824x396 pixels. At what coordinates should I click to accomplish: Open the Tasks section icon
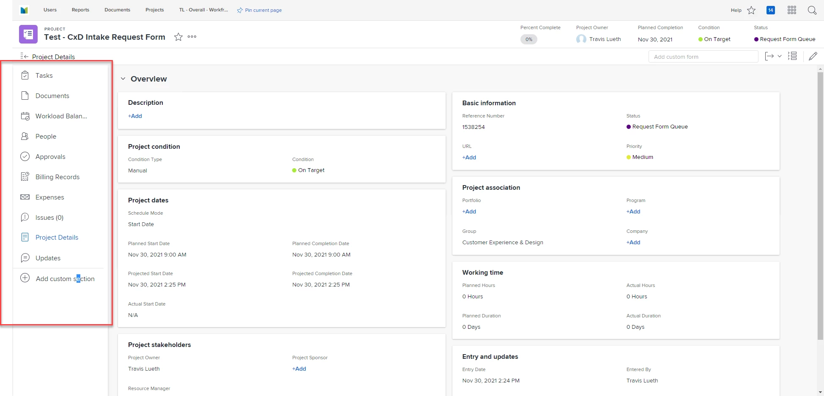coord(25,75)
